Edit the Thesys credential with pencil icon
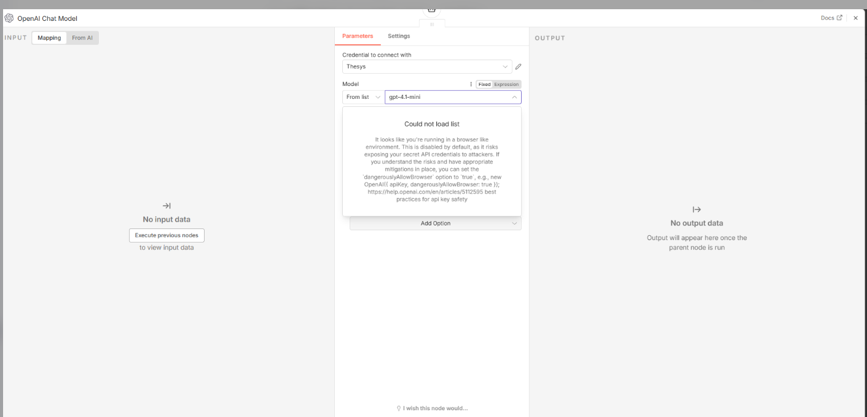Viewport: 867px width, 417px height. click(x=518, y=66)
